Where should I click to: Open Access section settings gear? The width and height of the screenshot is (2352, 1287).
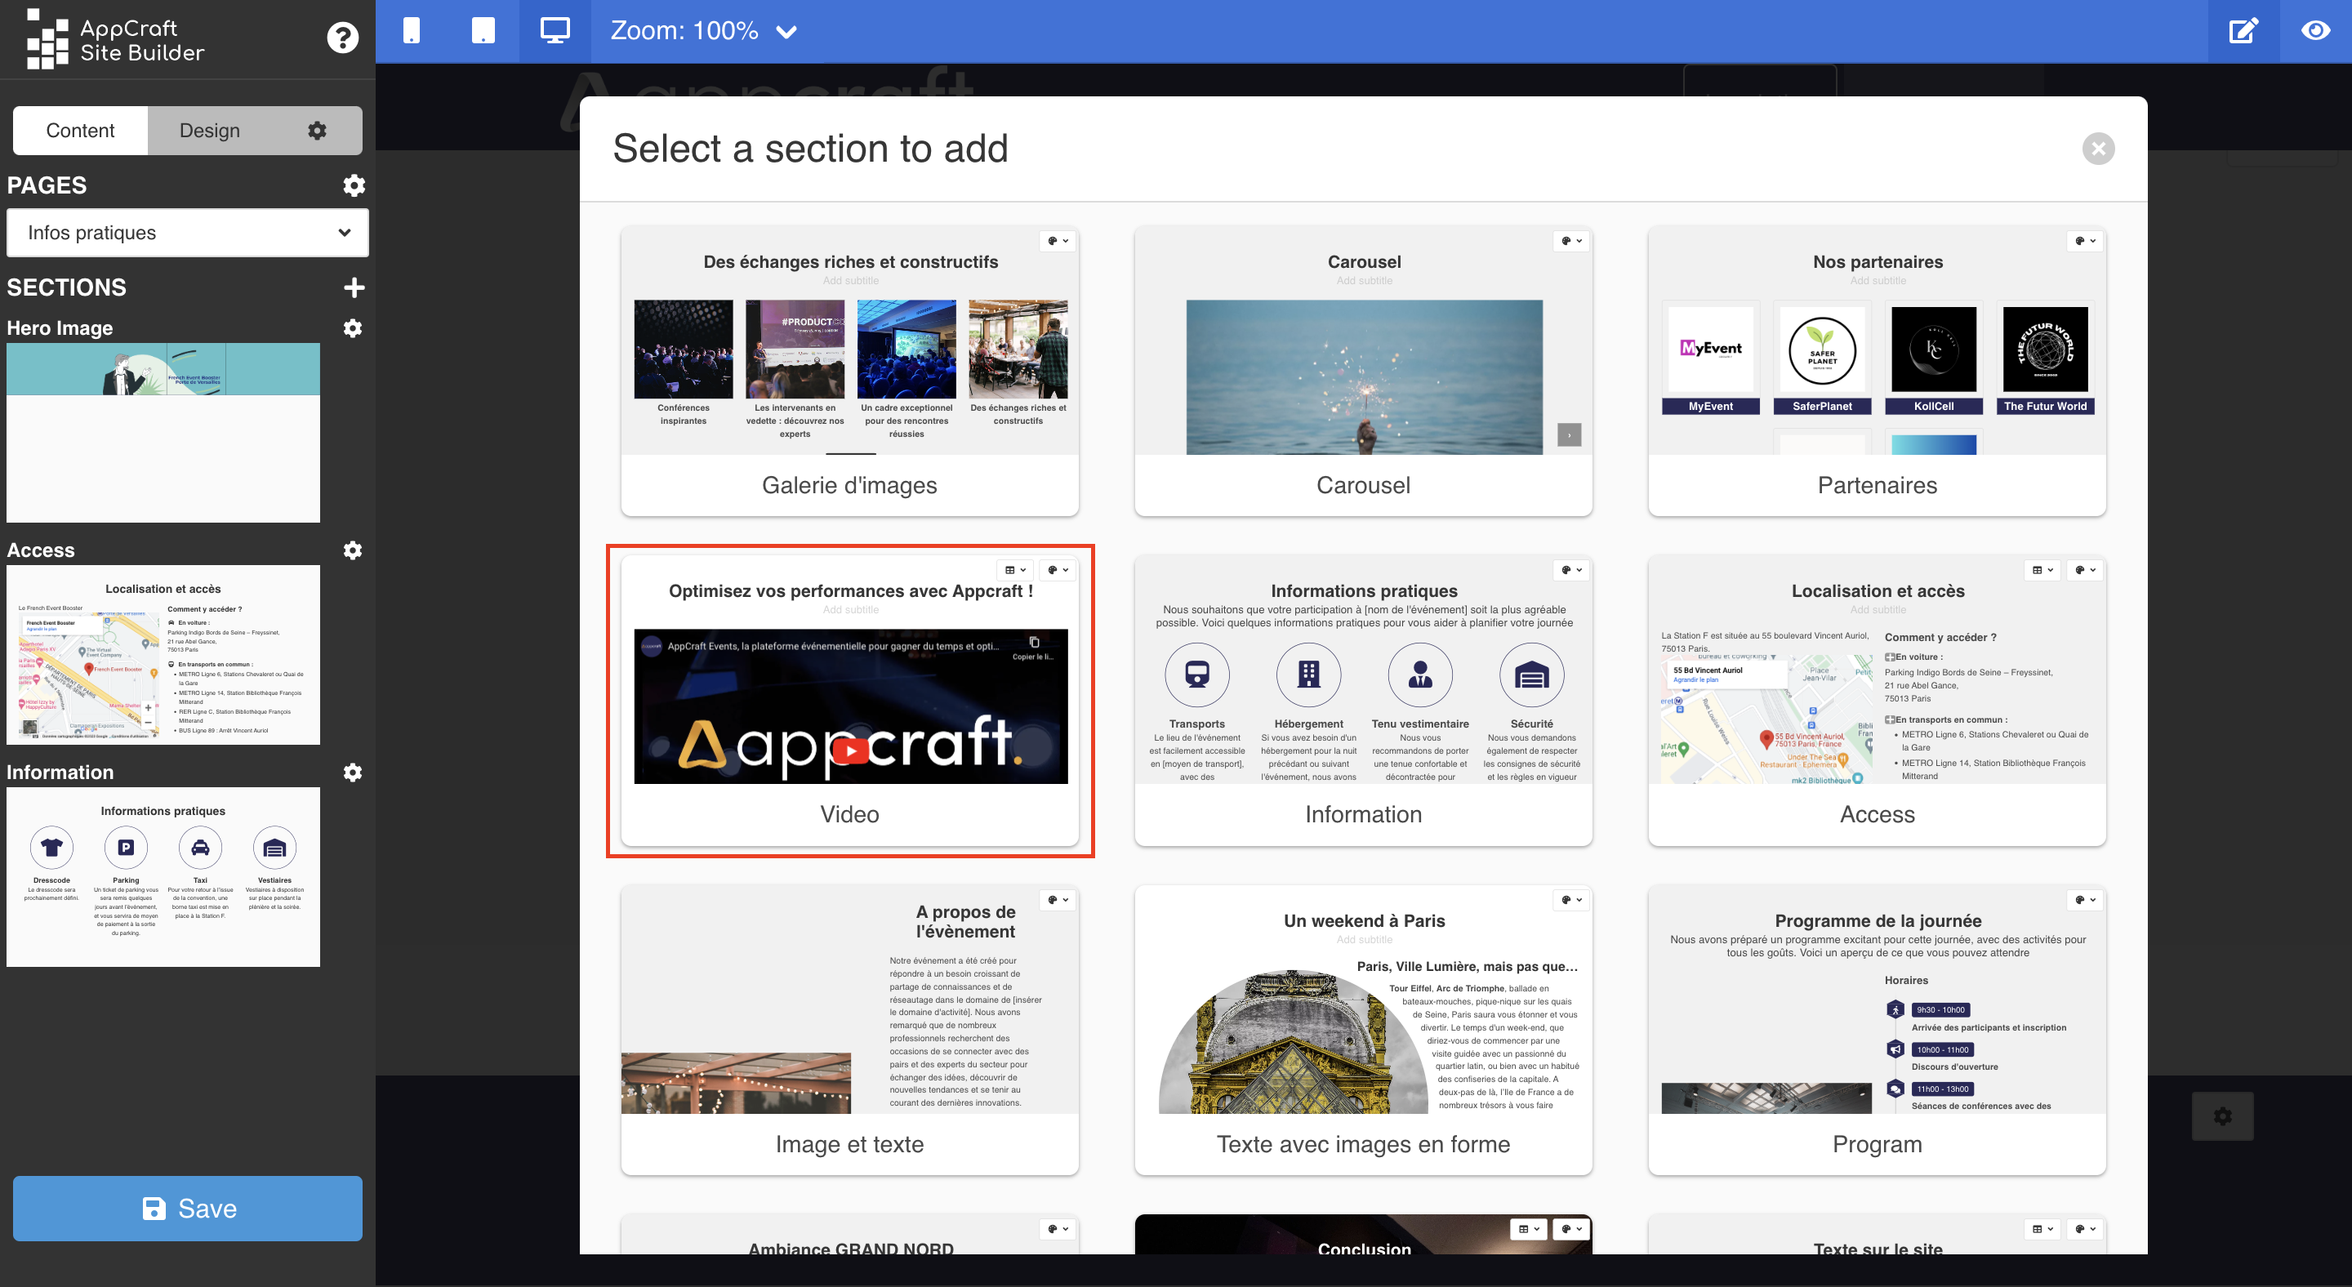click(353, 550)
